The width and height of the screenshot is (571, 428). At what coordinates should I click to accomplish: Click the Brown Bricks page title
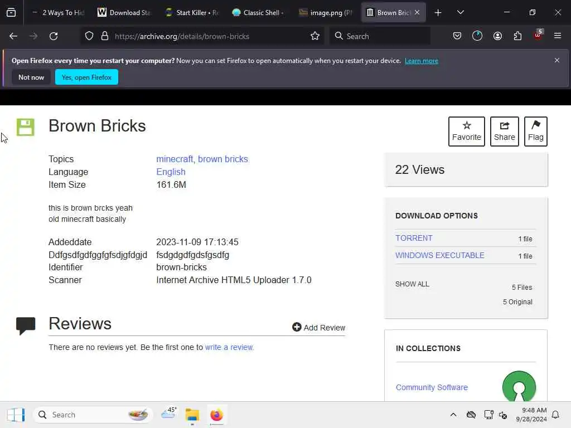[x=97, y=126]
